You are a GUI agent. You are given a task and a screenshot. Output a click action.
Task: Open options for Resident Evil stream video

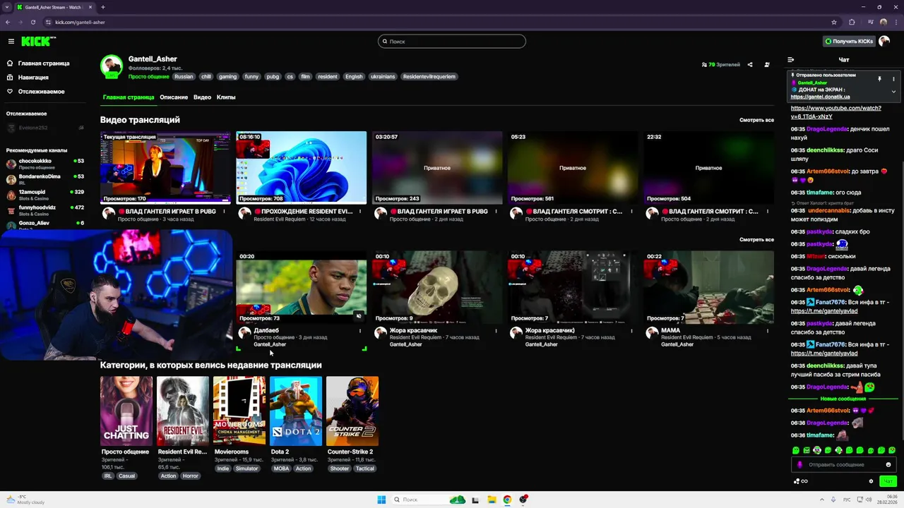360,212
